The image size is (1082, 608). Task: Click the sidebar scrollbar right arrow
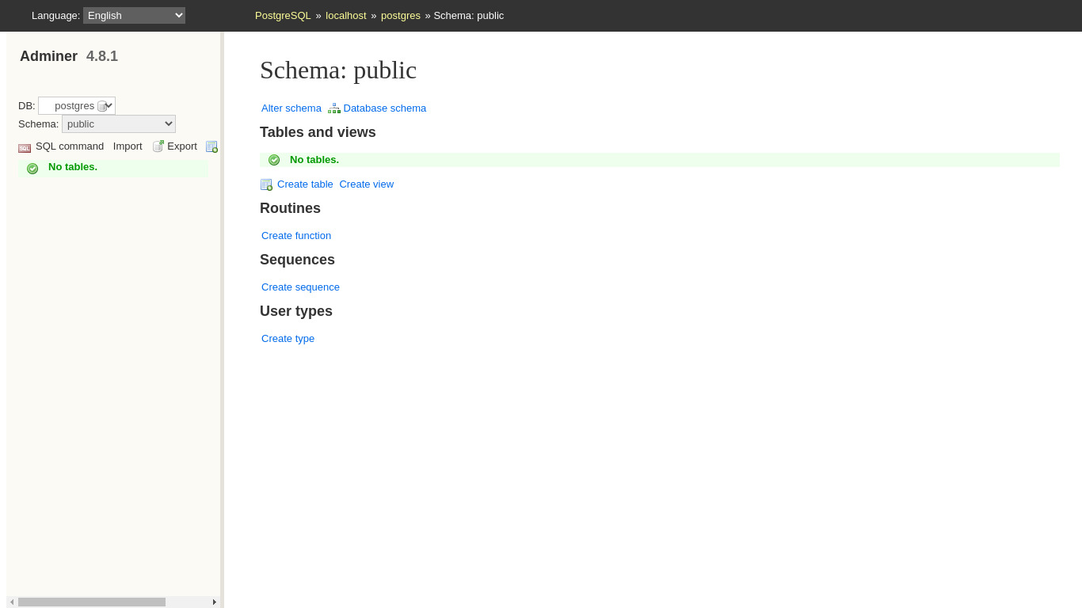tap(214, 602)
